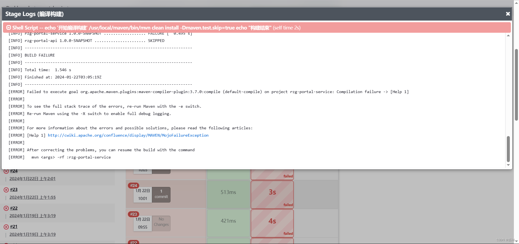This screenshot has height=244, width=519.
Task: Open the 421ms successful stage cell
Action: 228,223
